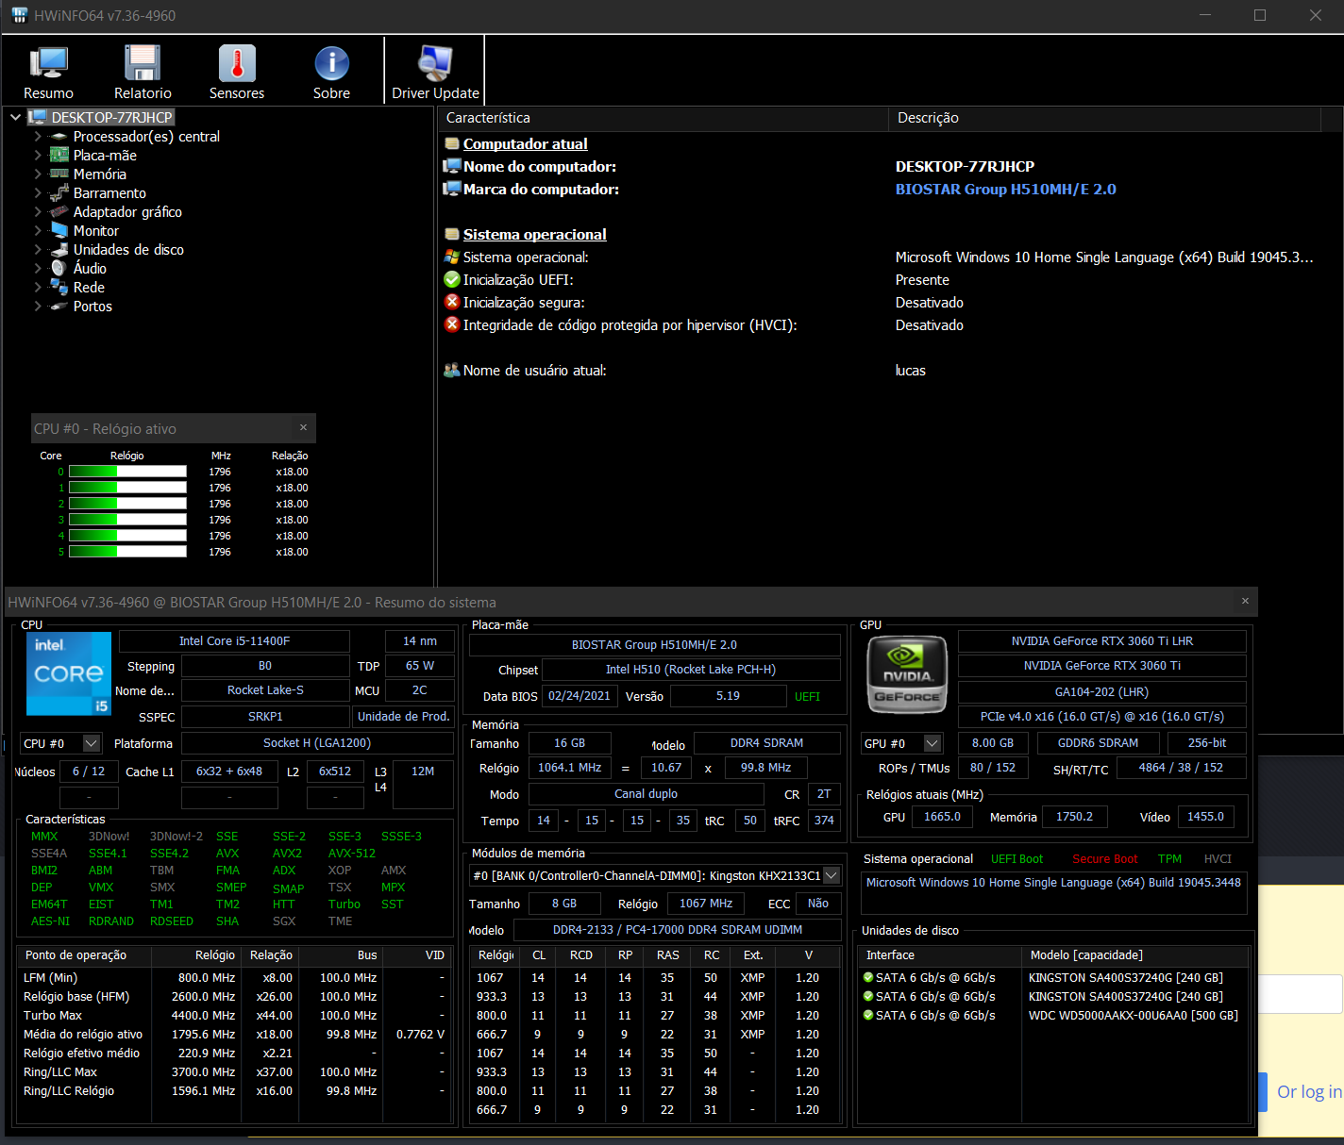Open the BIOSTAR Group H510MH/E 2.0 link
Screen dimensions: 1344x1145
coord(1005,189)
